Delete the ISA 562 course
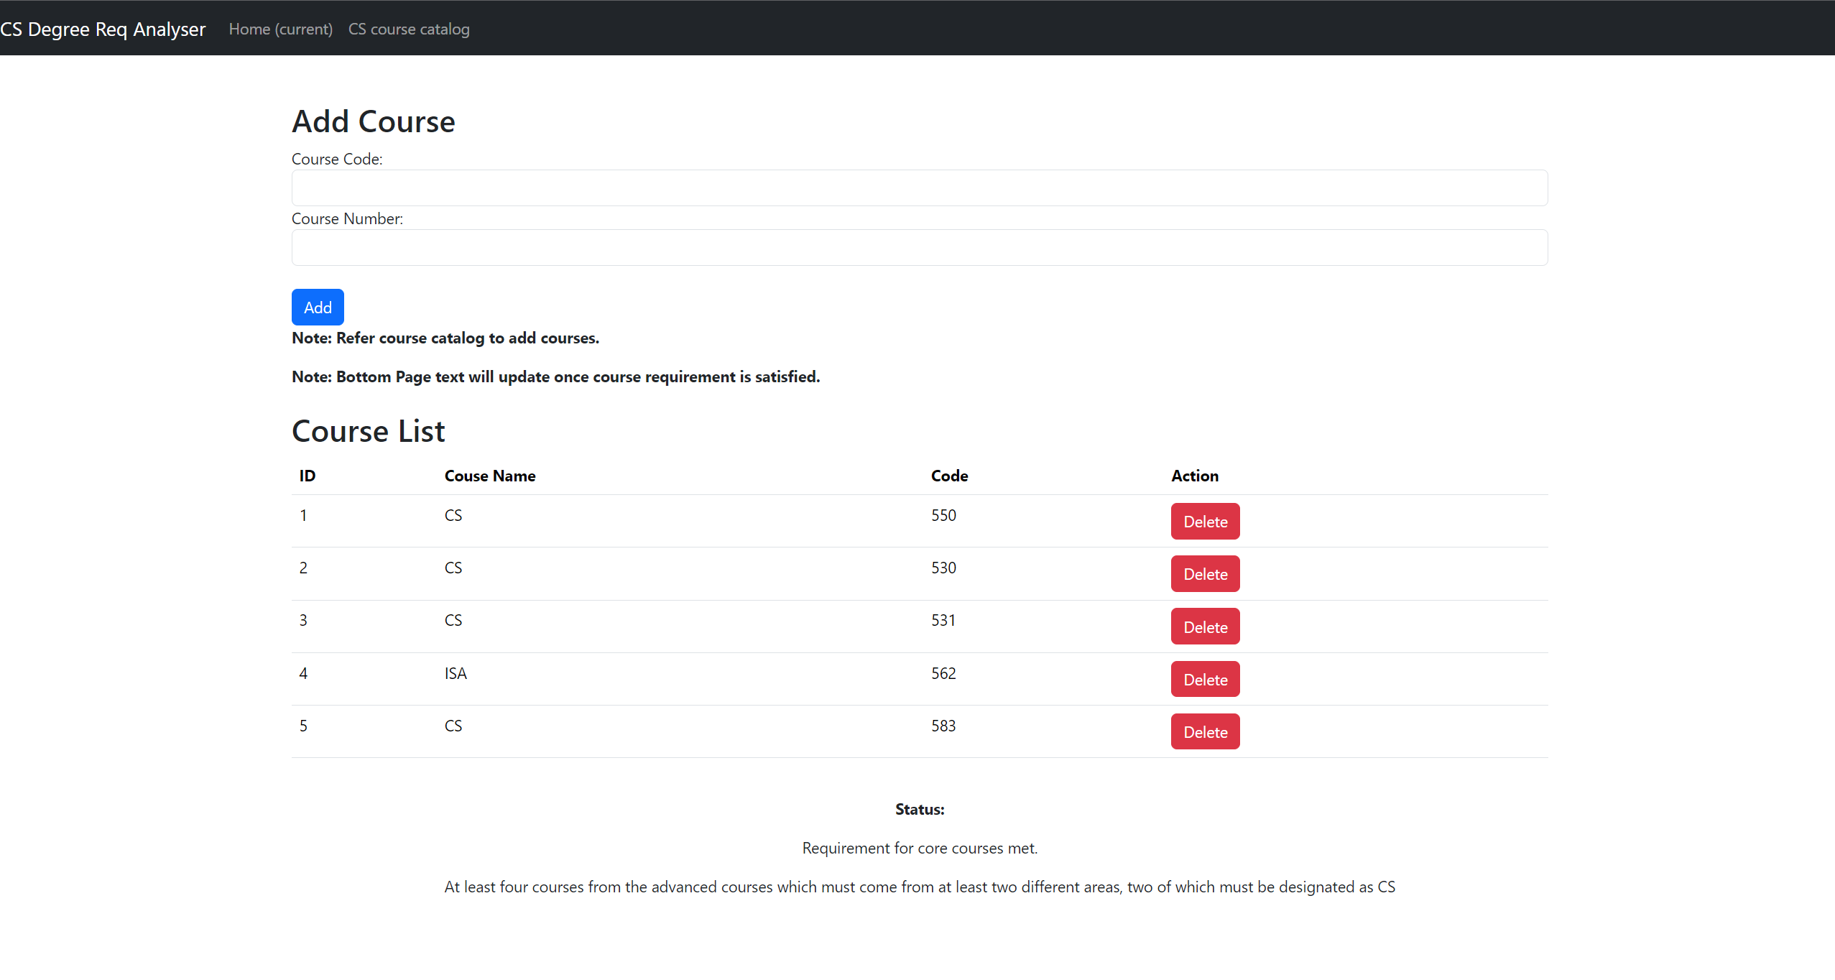The height and width of the screenshot is (980, 1835). coord(1204,680)
